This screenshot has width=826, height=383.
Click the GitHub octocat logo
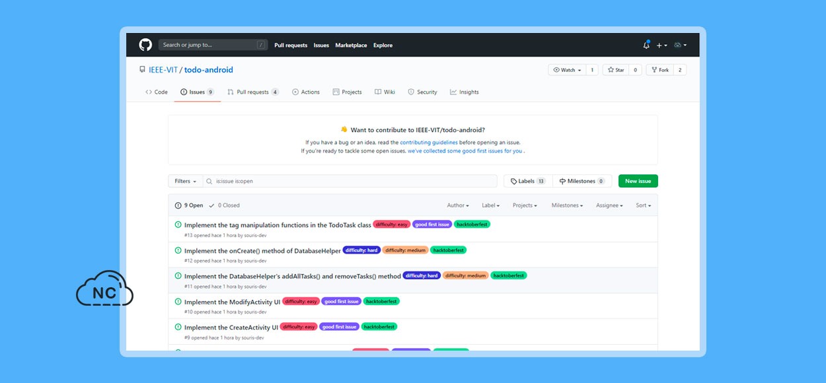145,45
